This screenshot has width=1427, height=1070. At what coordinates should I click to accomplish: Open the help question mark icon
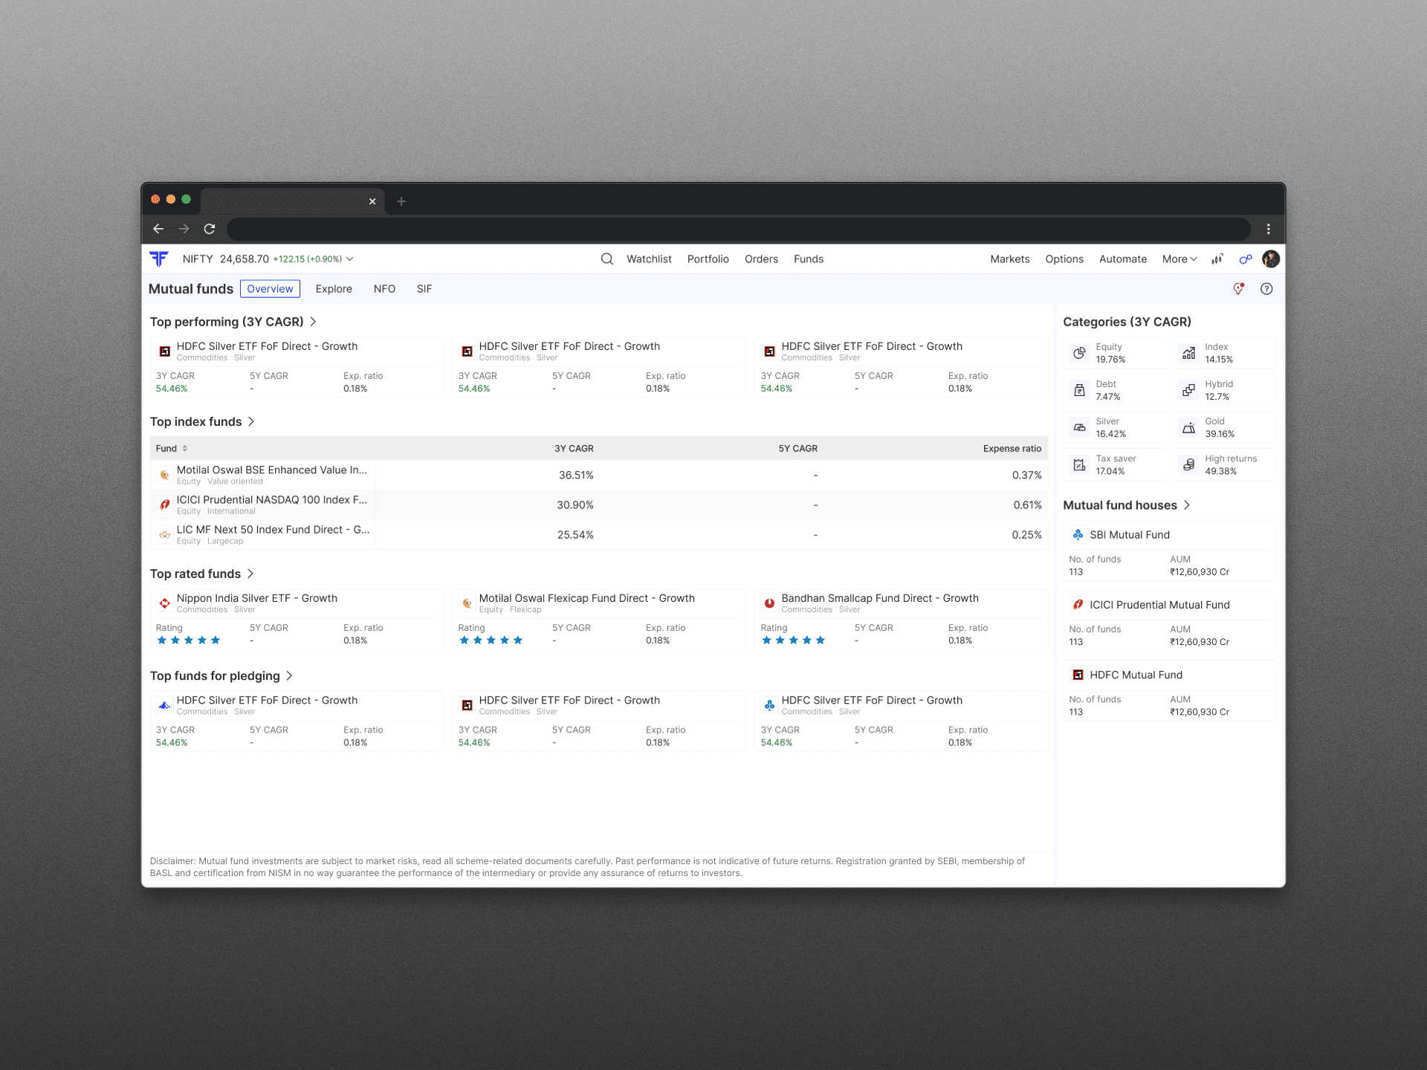click(1266, 289)
